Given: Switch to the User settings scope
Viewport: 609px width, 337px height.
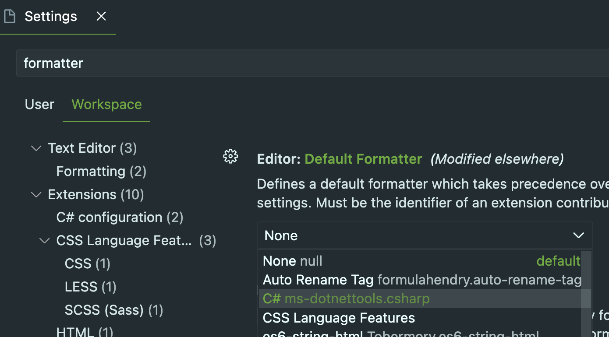Looking at the screenshot, I should (39, 104).
